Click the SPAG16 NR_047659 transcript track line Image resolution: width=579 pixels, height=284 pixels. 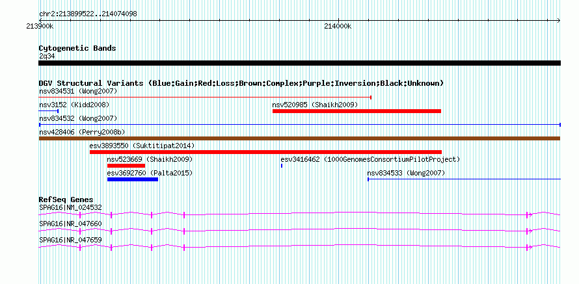tap(299, 247)
